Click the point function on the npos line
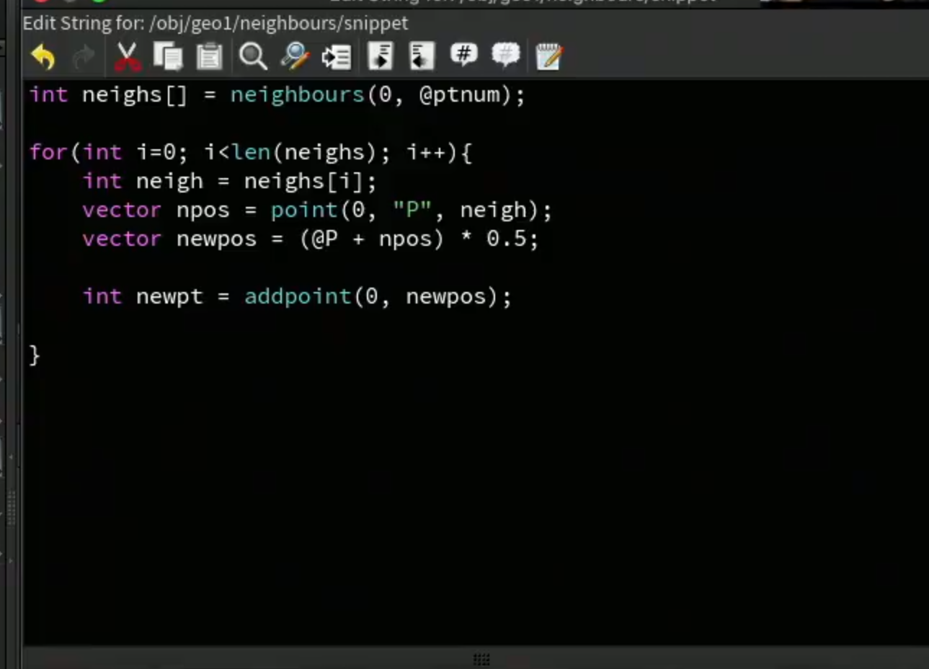Image resolution: width=929 pixels, height=669 pixels. [304, 210]
